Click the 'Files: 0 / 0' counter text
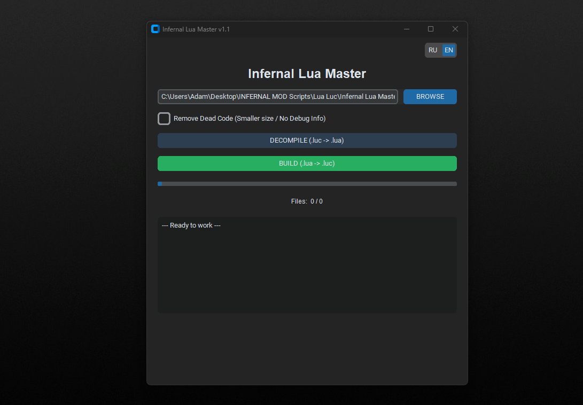 (x=307, y=201)
